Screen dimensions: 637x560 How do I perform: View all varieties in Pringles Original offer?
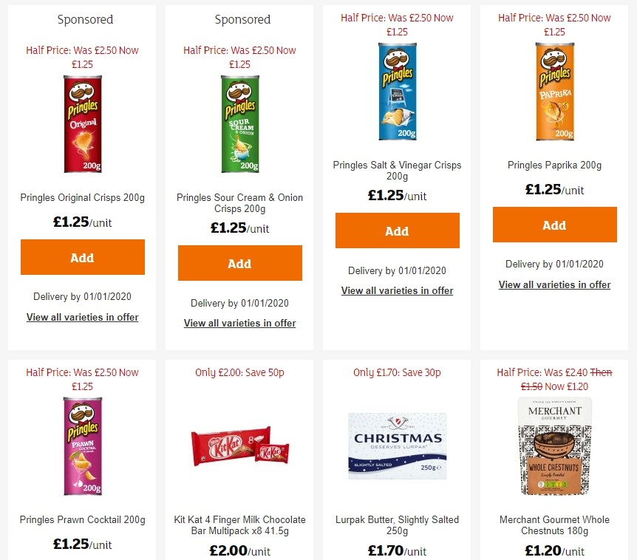[x=82, y=317]
